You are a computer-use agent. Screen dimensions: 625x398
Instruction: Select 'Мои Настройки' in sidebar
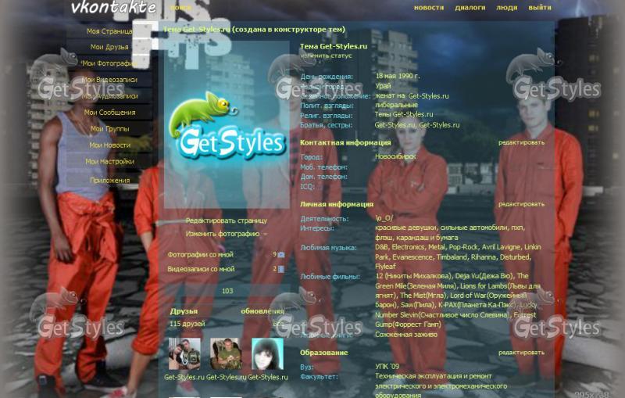click(109, 162)
